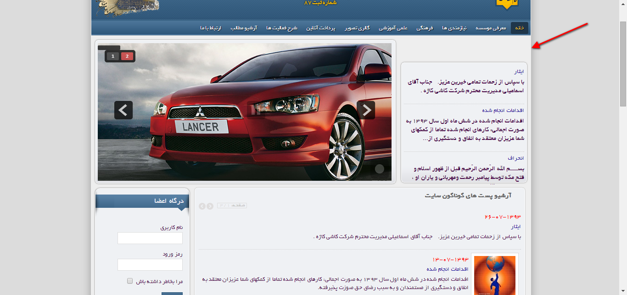The image size is (627, 295).
Task: Click the date 26-07-1393 text
Action: (503, 217)
